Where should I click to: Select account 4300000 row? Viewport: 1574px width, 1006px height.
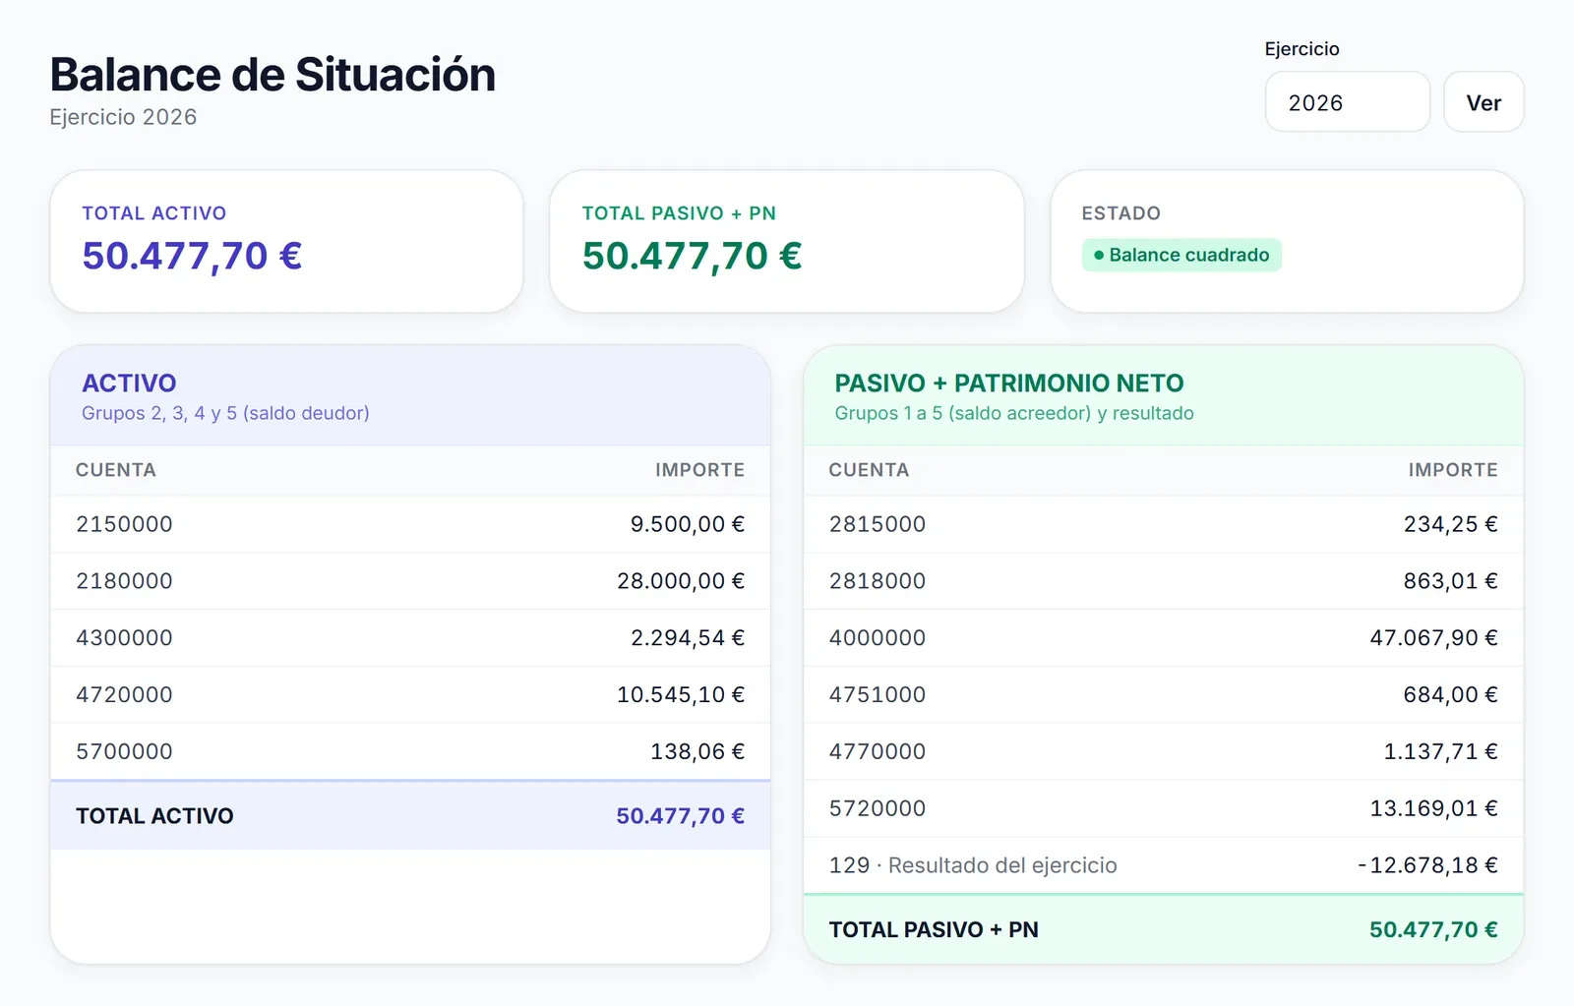(410, 638)
